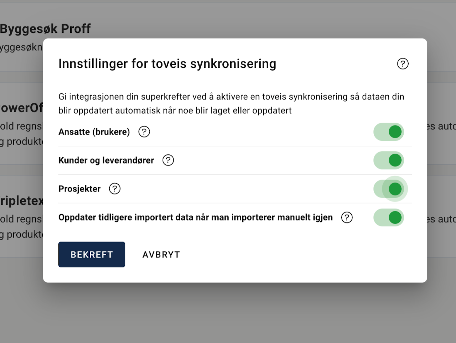Open help for toveis synkronisering dialog title
Viewport: 456px width, 343px height.
[x=403, y=64]
